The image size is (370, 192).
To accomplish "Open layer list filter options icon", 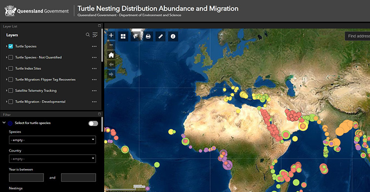I will point(95,35).
